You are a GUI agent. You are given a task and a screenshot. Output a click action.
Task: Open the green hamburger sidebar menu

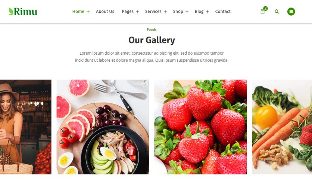point(291,12)
